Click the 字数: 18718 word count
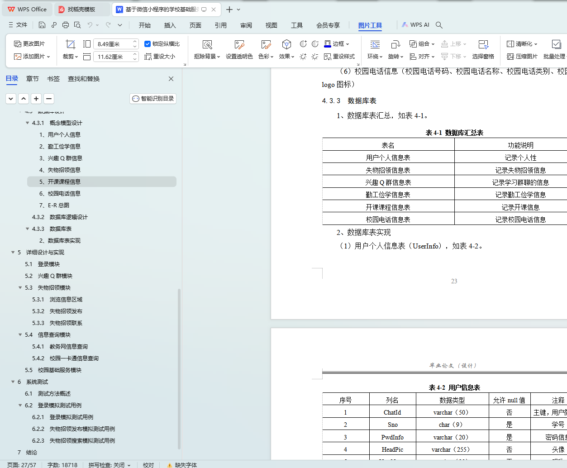The width and height of the screenshot is (567, 468). coord(62,465)
